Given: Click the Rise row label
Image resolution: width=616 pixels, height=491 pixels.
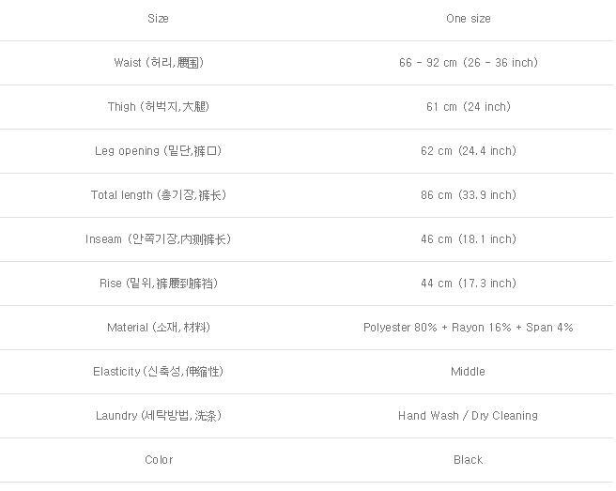Looking at the screenshot, I should pyautogui.click(x=158, y=284).
